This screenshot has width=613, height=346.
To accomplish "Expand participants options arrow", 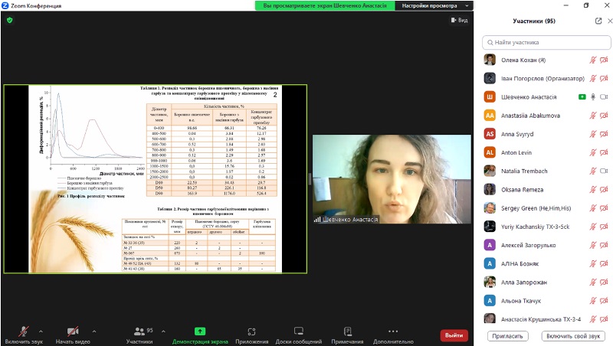I will click(x=163, y=331).
